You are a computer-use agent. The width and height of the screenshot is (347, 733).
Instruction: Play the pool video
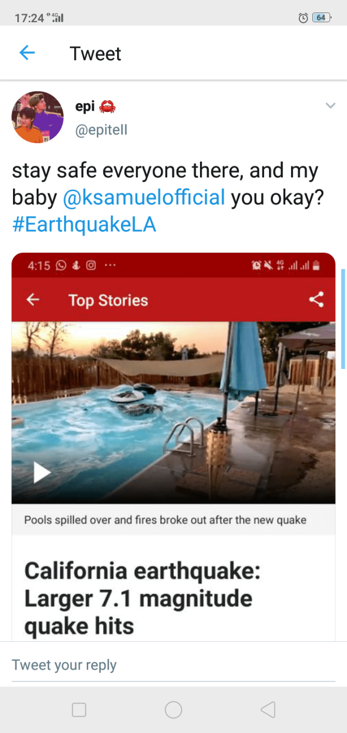[42, 473]
